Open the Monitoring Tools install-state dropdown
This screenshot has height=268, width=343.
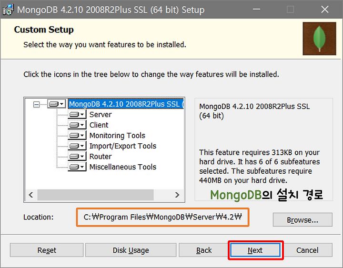tap(77, 136)
